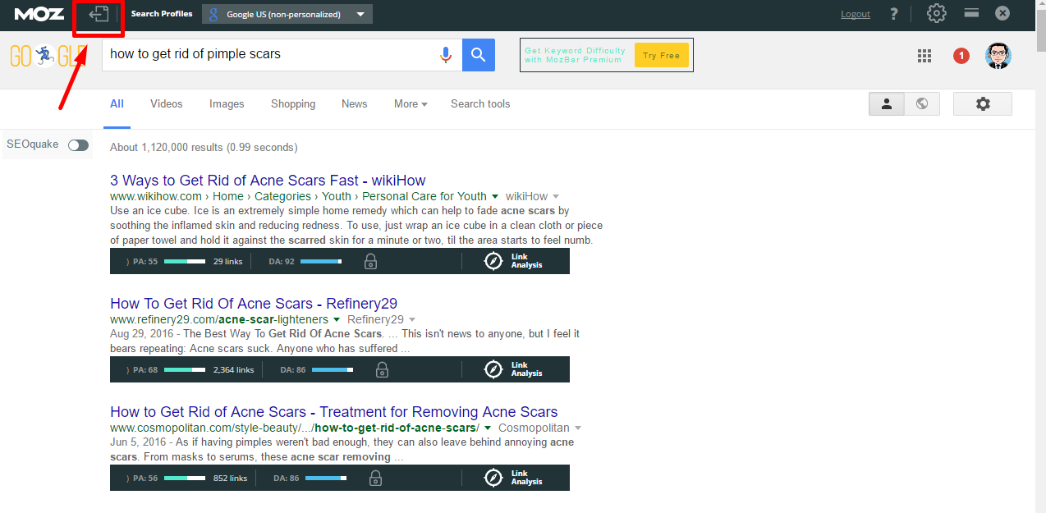
Task: Click the blue search magnifier button
Action: click(479, 55)
